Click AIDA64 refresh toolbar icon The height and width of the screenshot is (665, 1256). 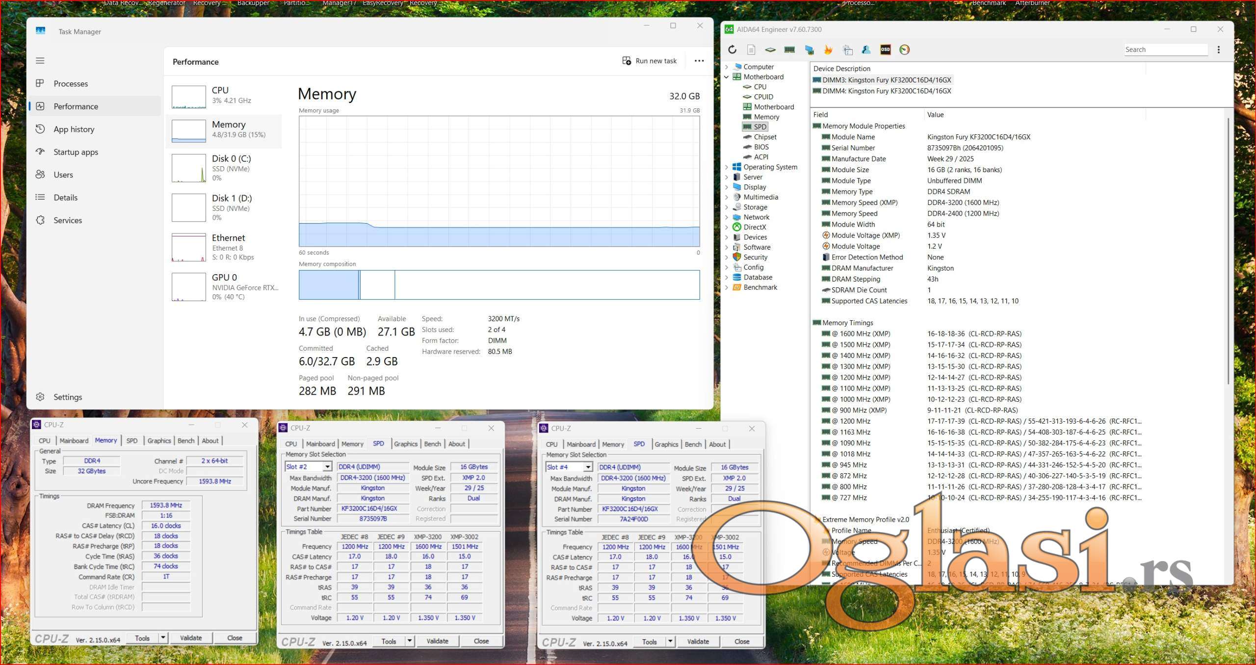point(732,50)
